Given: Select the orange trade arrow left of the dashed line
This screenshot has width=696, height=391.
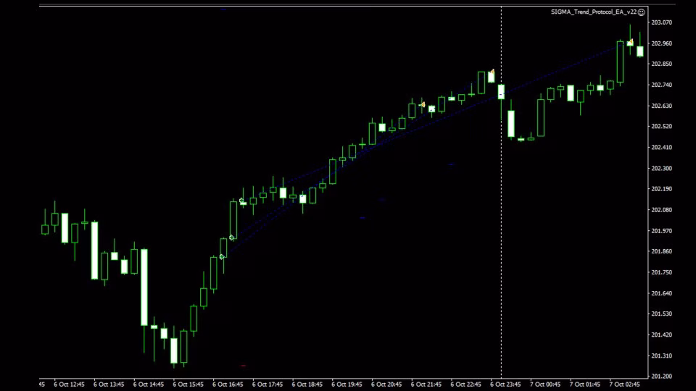Looking at the screenshot, I should point(492,72).
